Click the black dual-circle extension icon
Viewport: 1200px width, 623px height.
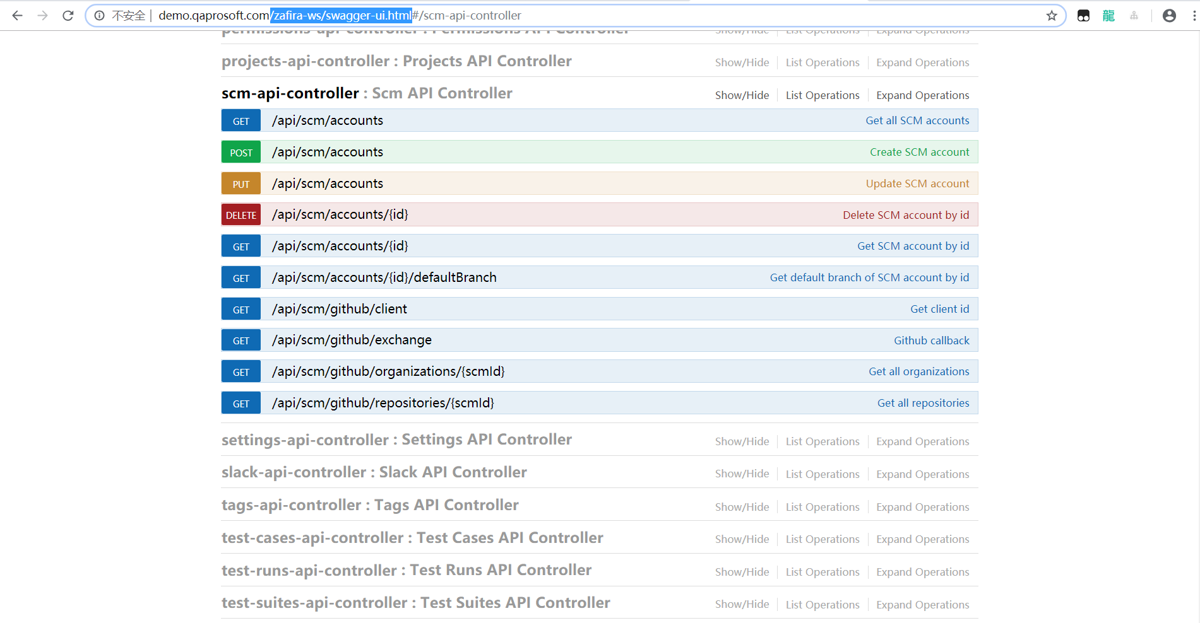click(x=1083, y=15)
